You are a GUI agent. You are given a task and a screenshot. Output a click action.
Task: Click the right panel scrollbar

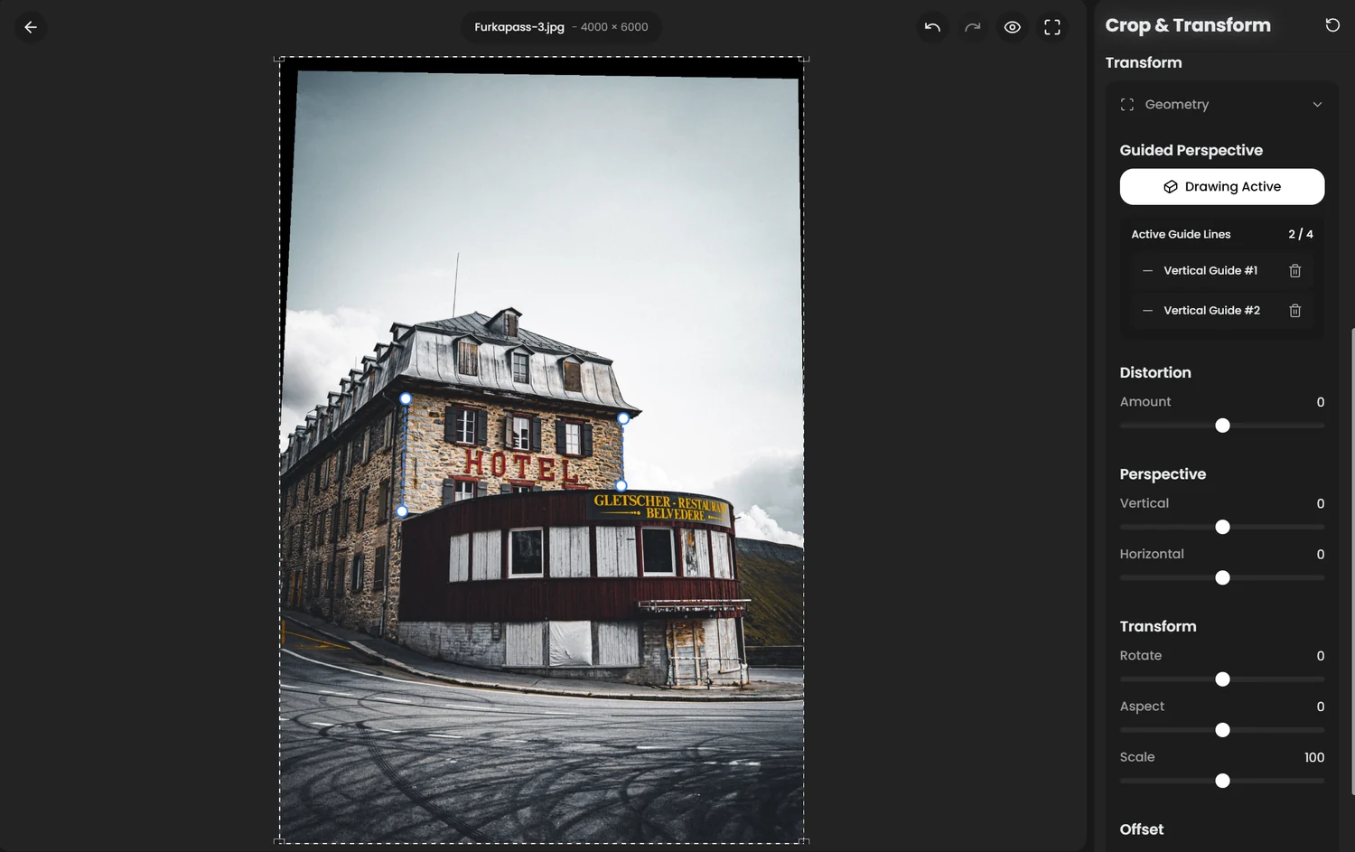1352,560
